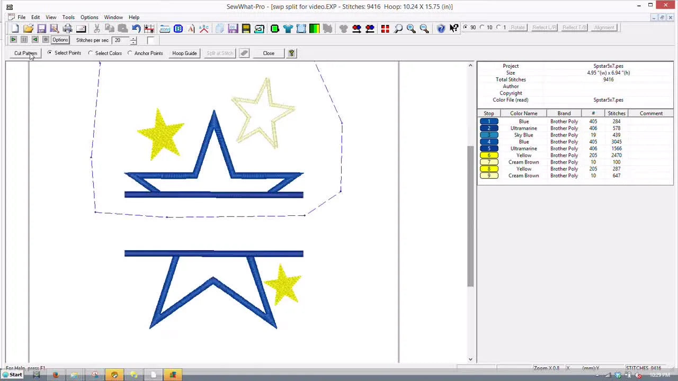Viewport: 678px width, 381px height.
Task: Select the 90 degree rotation radio
Action: [x=465, y=28]
